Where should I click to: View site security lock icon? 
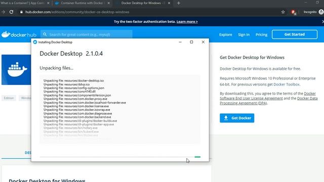point(21,12)
